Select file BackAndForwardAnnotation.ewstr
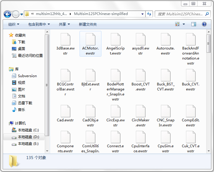214x172 pixels. pyautogui.click(x=191, y=49)
